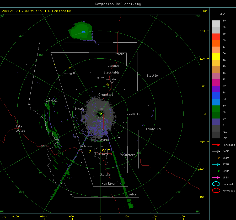Click the Composite_Reflectivity title

(118, 4)
